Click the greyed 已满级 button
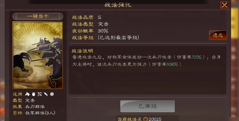The width and height of the screenshot is (239, 121). click(147, 106)
